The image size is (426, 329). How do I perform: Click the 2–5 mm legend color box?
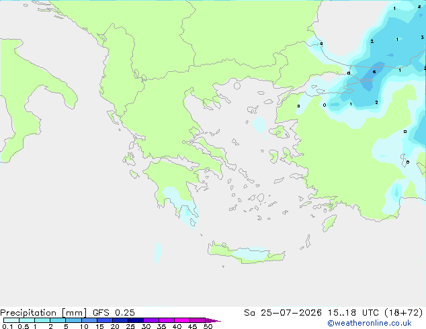point(58,320)
